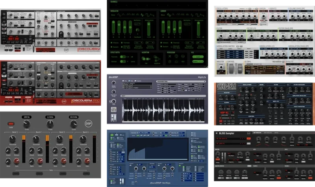
Task: Toggle Carrier Keyscale Env. Rate checkbox
Action: click(x=172, y=47)
